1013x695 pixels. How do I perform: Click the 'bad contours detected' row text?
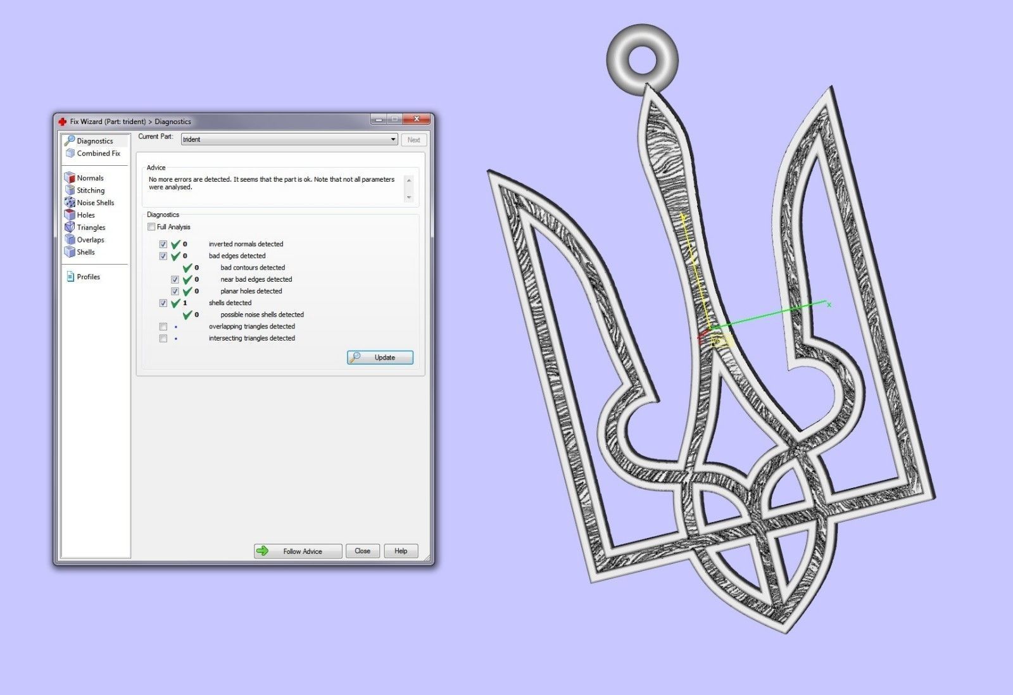coord(253,268)
